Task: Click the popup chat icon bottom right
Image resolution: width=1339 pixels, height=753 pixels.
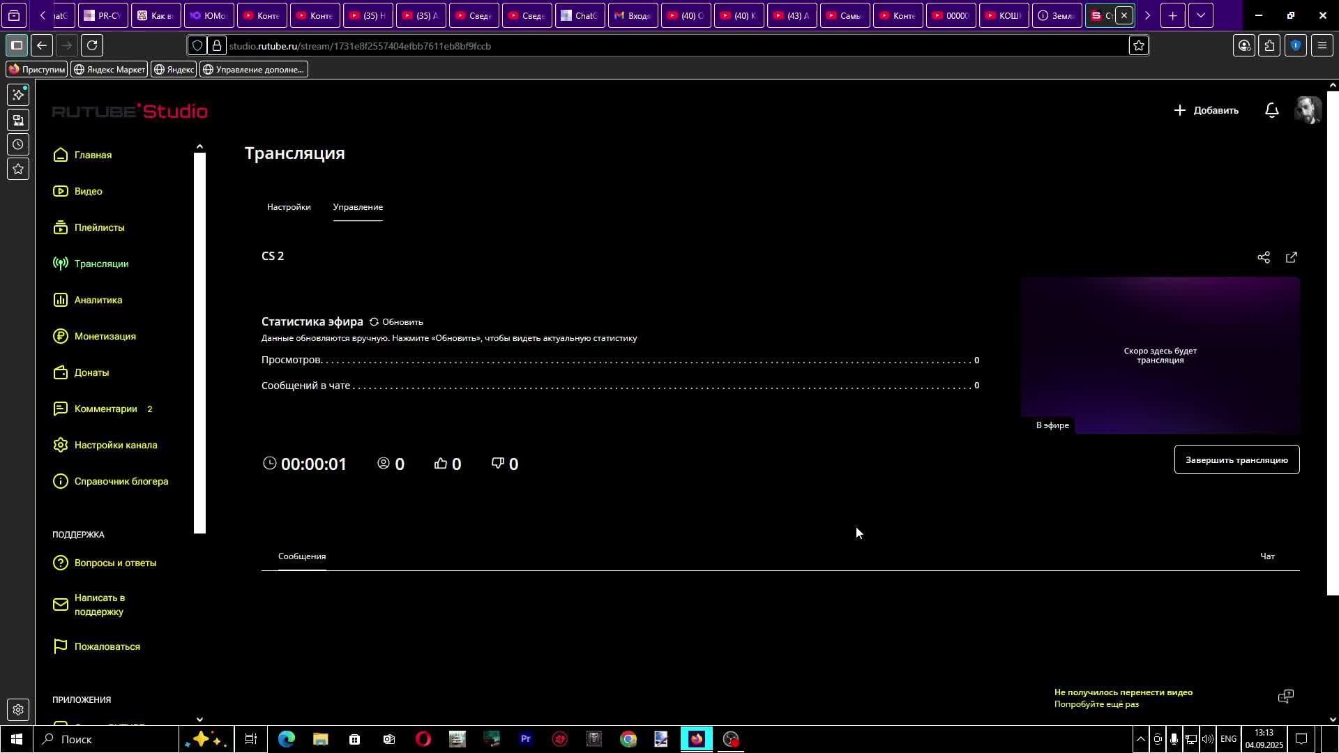Action: click(x=1285, y=697)
